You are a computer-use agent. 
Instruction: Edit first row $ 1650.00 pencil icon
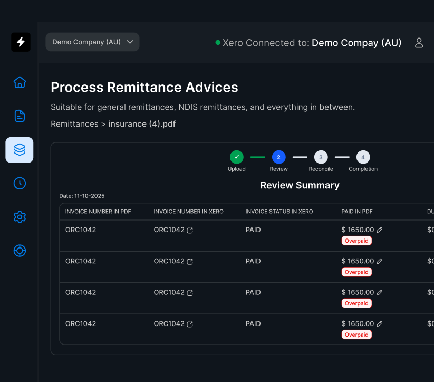[380, 230]
